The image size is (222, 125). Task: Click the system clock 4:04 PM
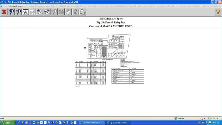point(216,123)
